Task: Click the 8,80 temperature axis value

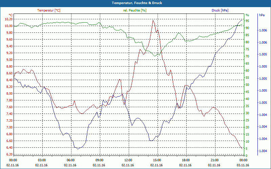Action: coord(9,66)
